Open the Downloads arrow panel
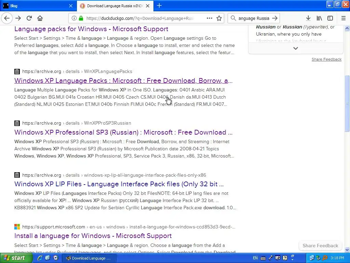This screenshot has width=350, height=263. pos(308,18)
